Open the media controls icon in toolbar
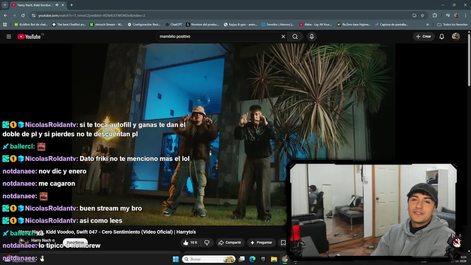This screenshot has width=471, height=265. coord(448,15)
